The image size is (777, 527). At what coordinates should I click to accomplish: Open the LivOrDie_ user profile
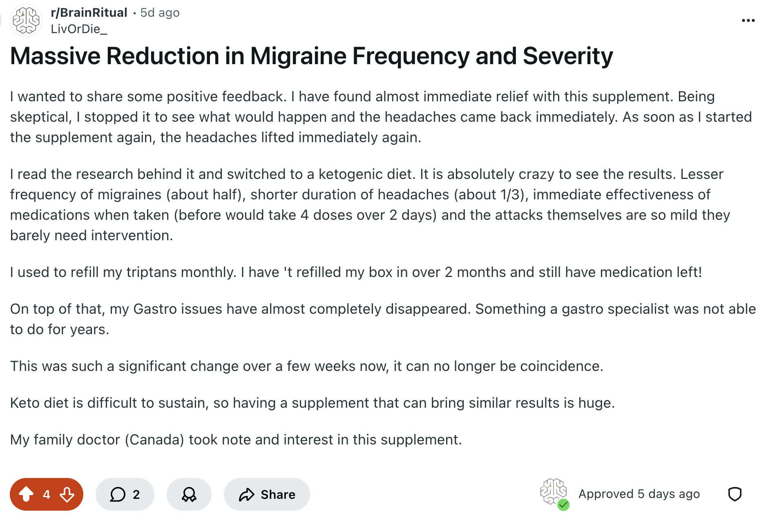click(x=79, y=29)
